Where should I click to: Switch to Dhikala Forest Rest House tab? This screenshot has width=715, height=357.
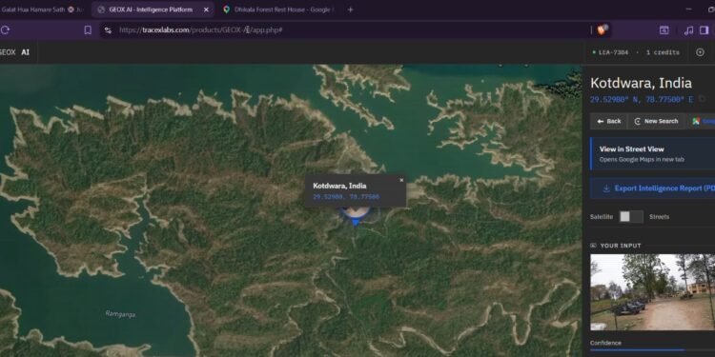pos(278,10)
